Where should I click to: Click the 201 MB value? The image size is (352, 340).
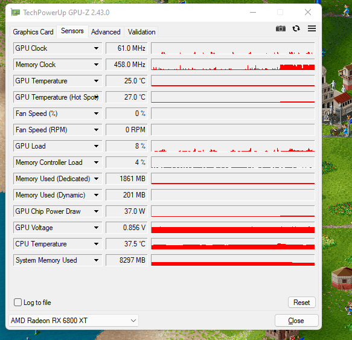(x=127, y=195)
